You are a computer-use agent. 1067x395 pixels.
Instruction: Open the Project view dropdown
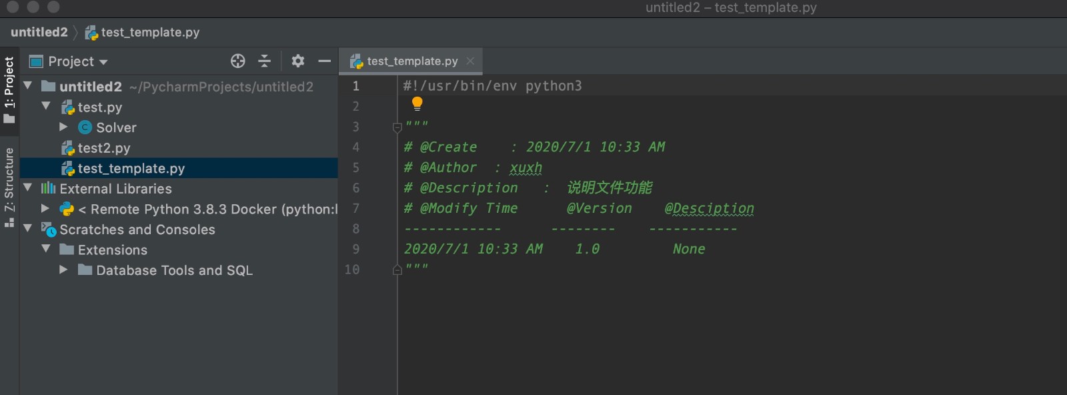(x=78, y=61)
